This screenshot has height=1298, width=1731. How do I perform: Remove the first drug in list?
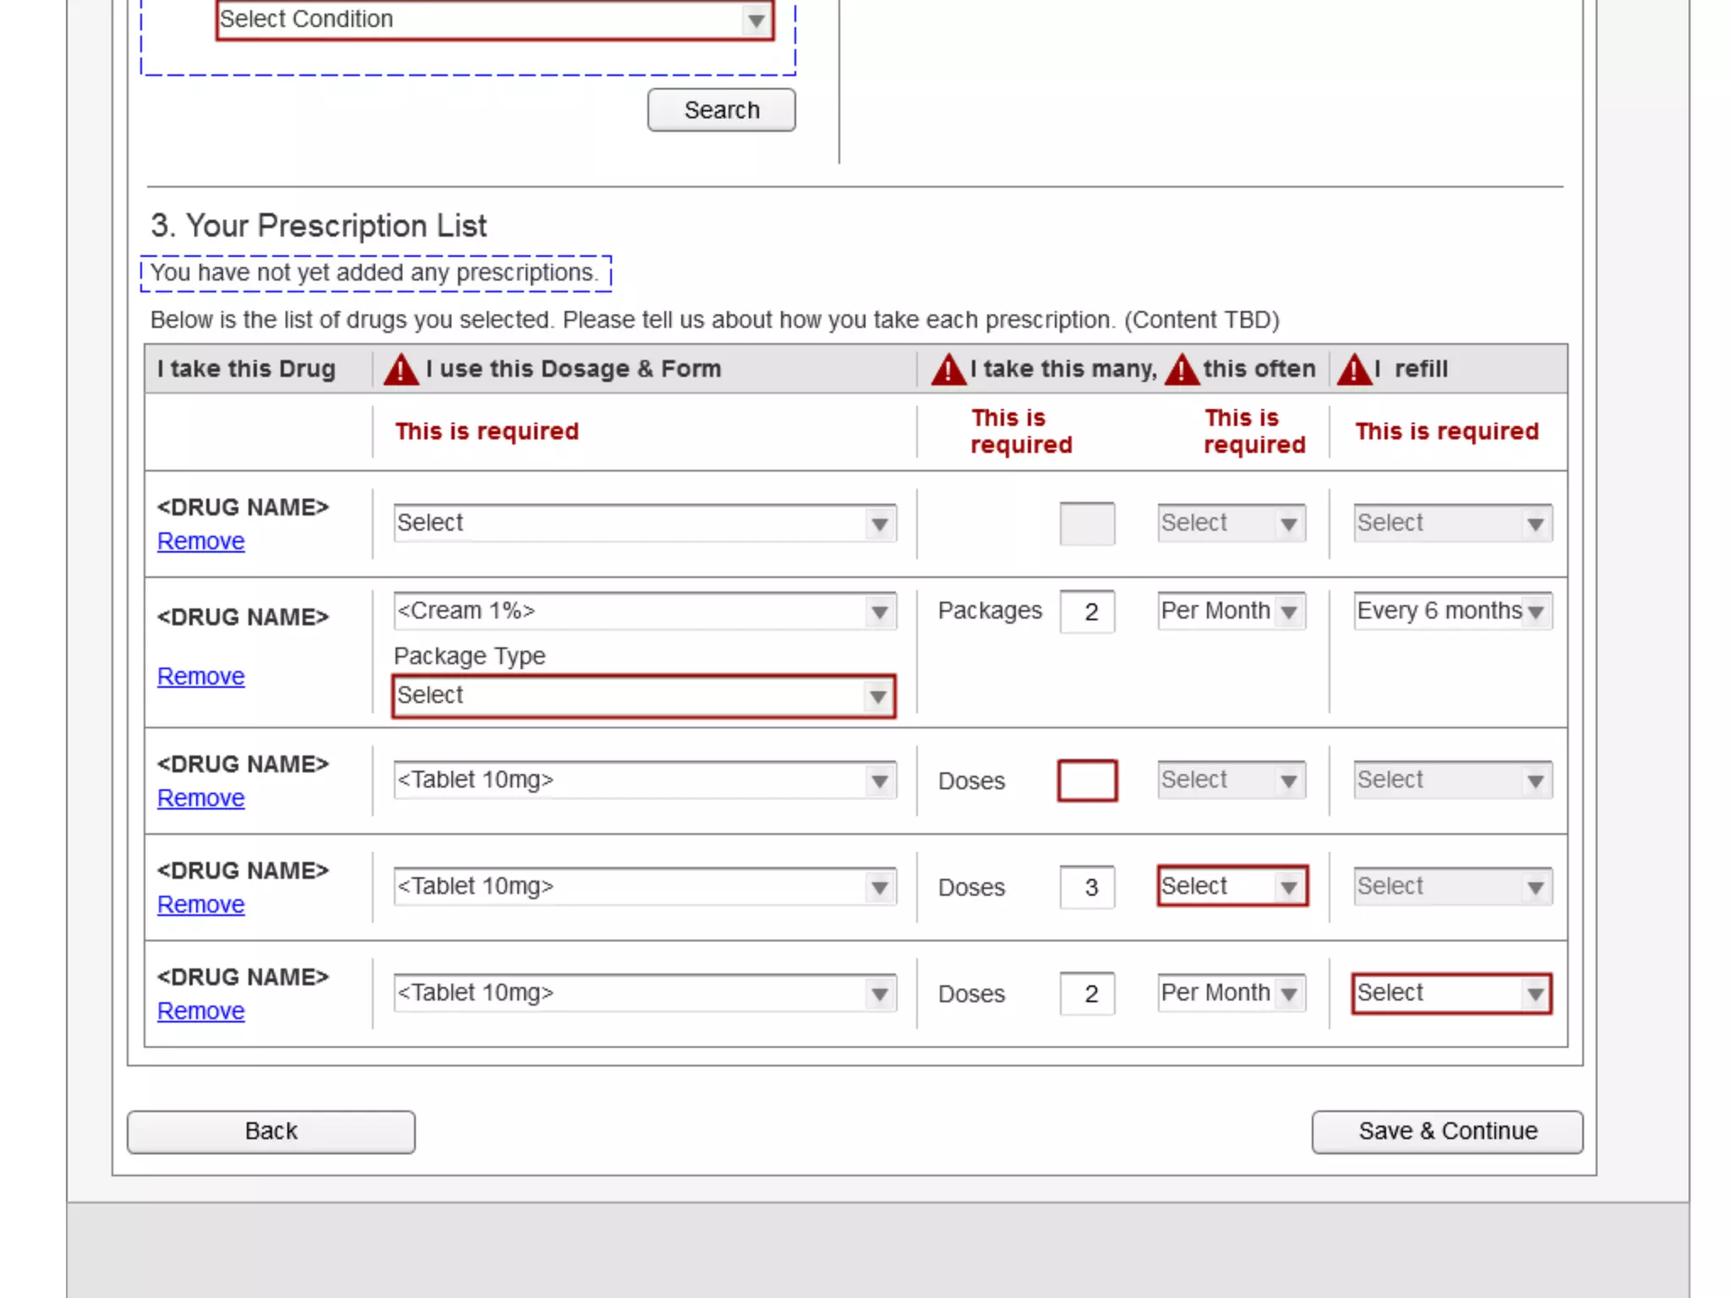(x=201, y=542)
